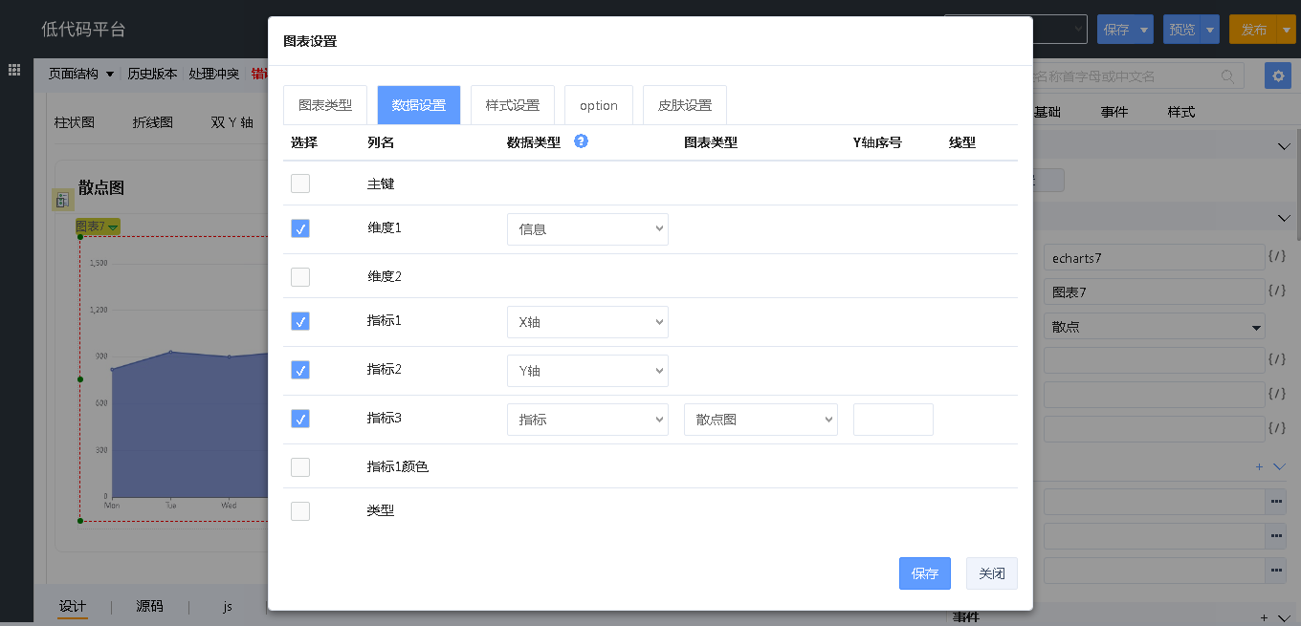Click the 发布 button
The image size is (1301, 626).
pyautogui.click(x=1254, y=30)
